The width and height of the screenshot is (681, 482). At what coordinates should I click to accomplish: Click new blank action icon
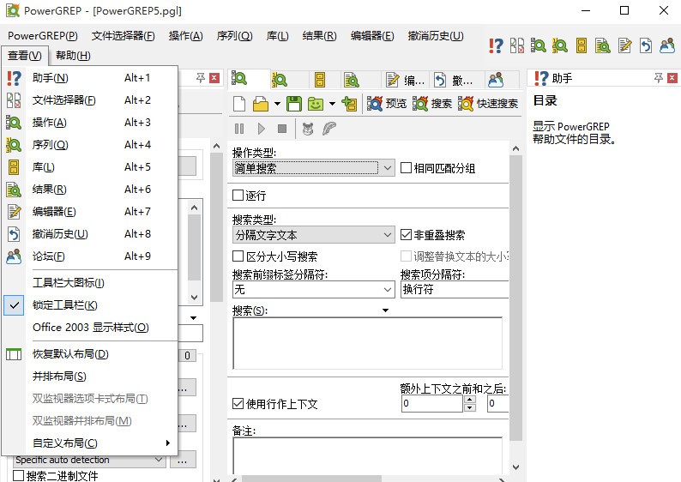(x=239, y=104)
